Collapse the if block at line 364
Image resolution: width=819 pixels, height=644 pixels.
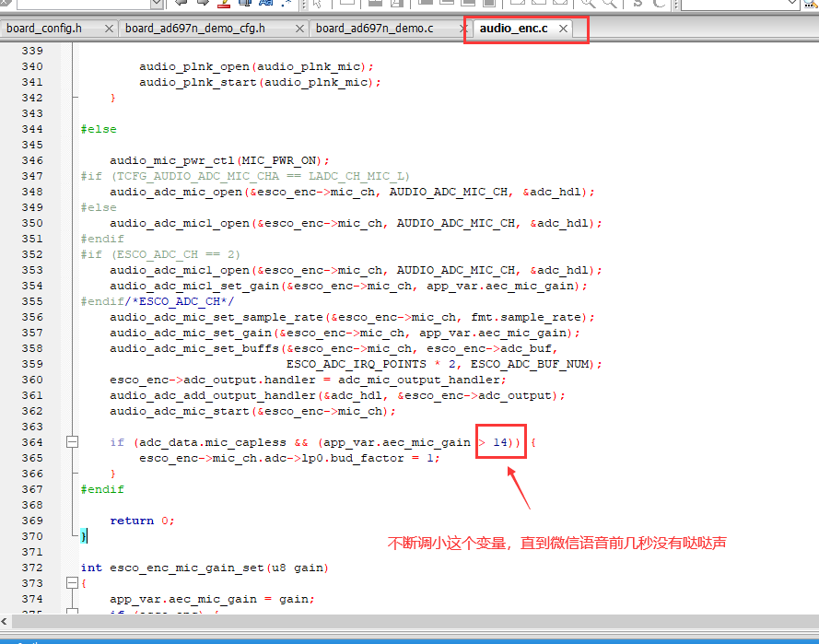point(73,442)
